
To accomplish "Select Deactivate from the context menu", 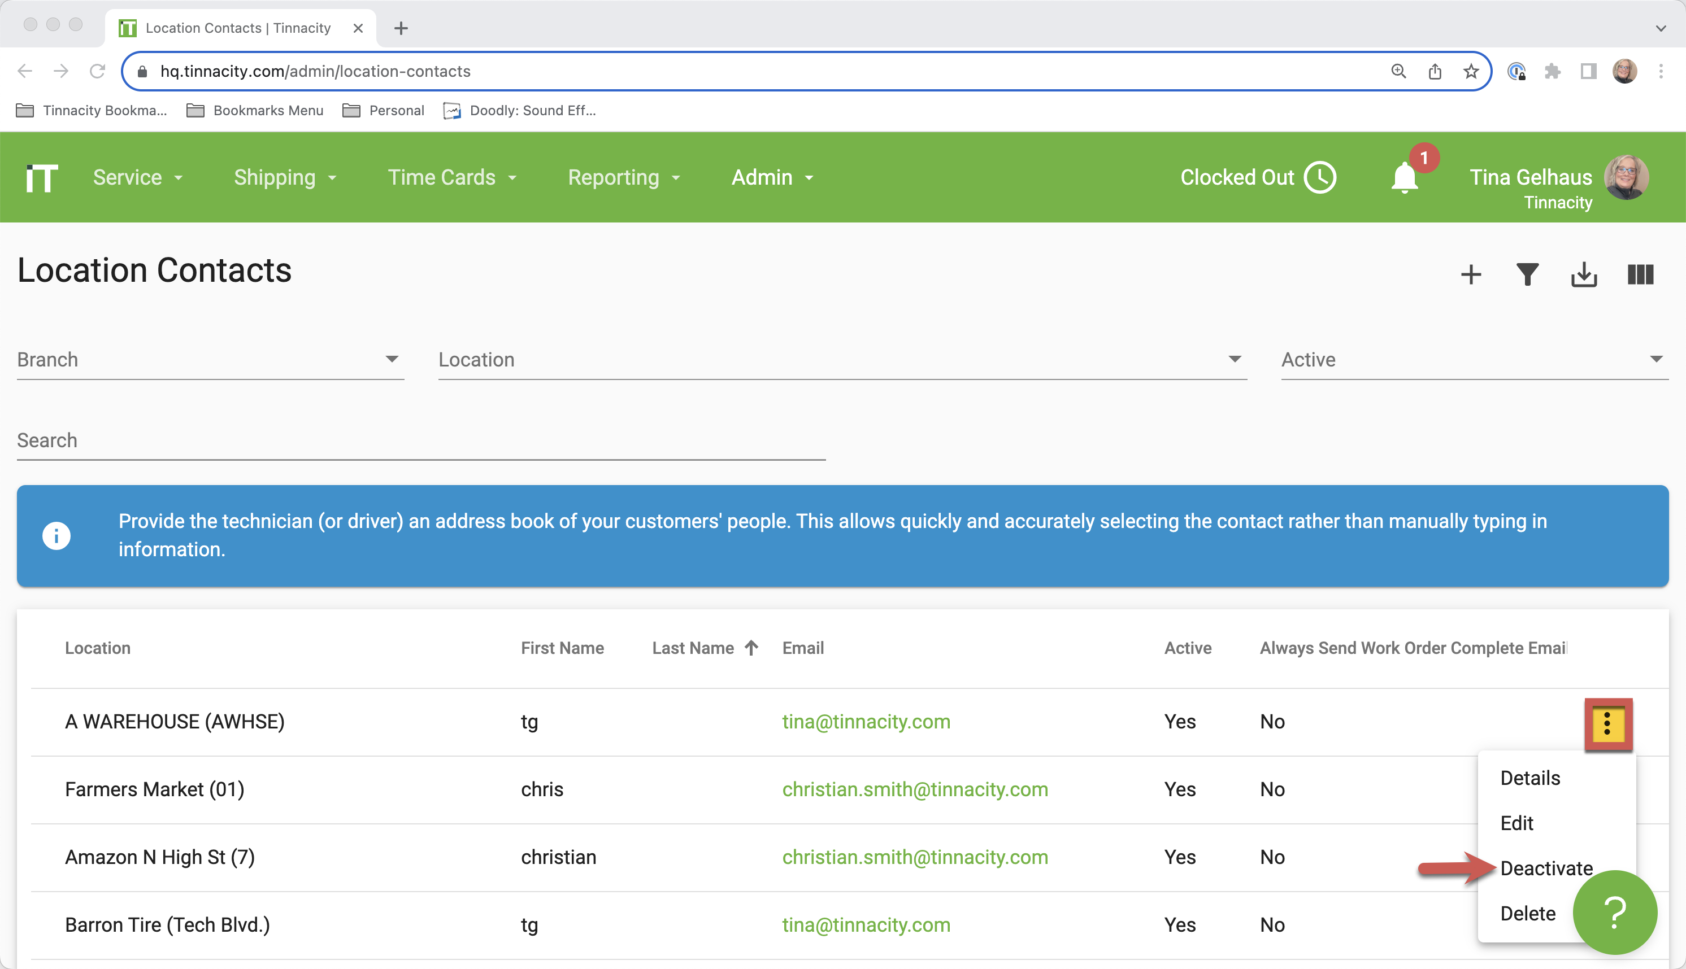I will (x=1546, y=867).
